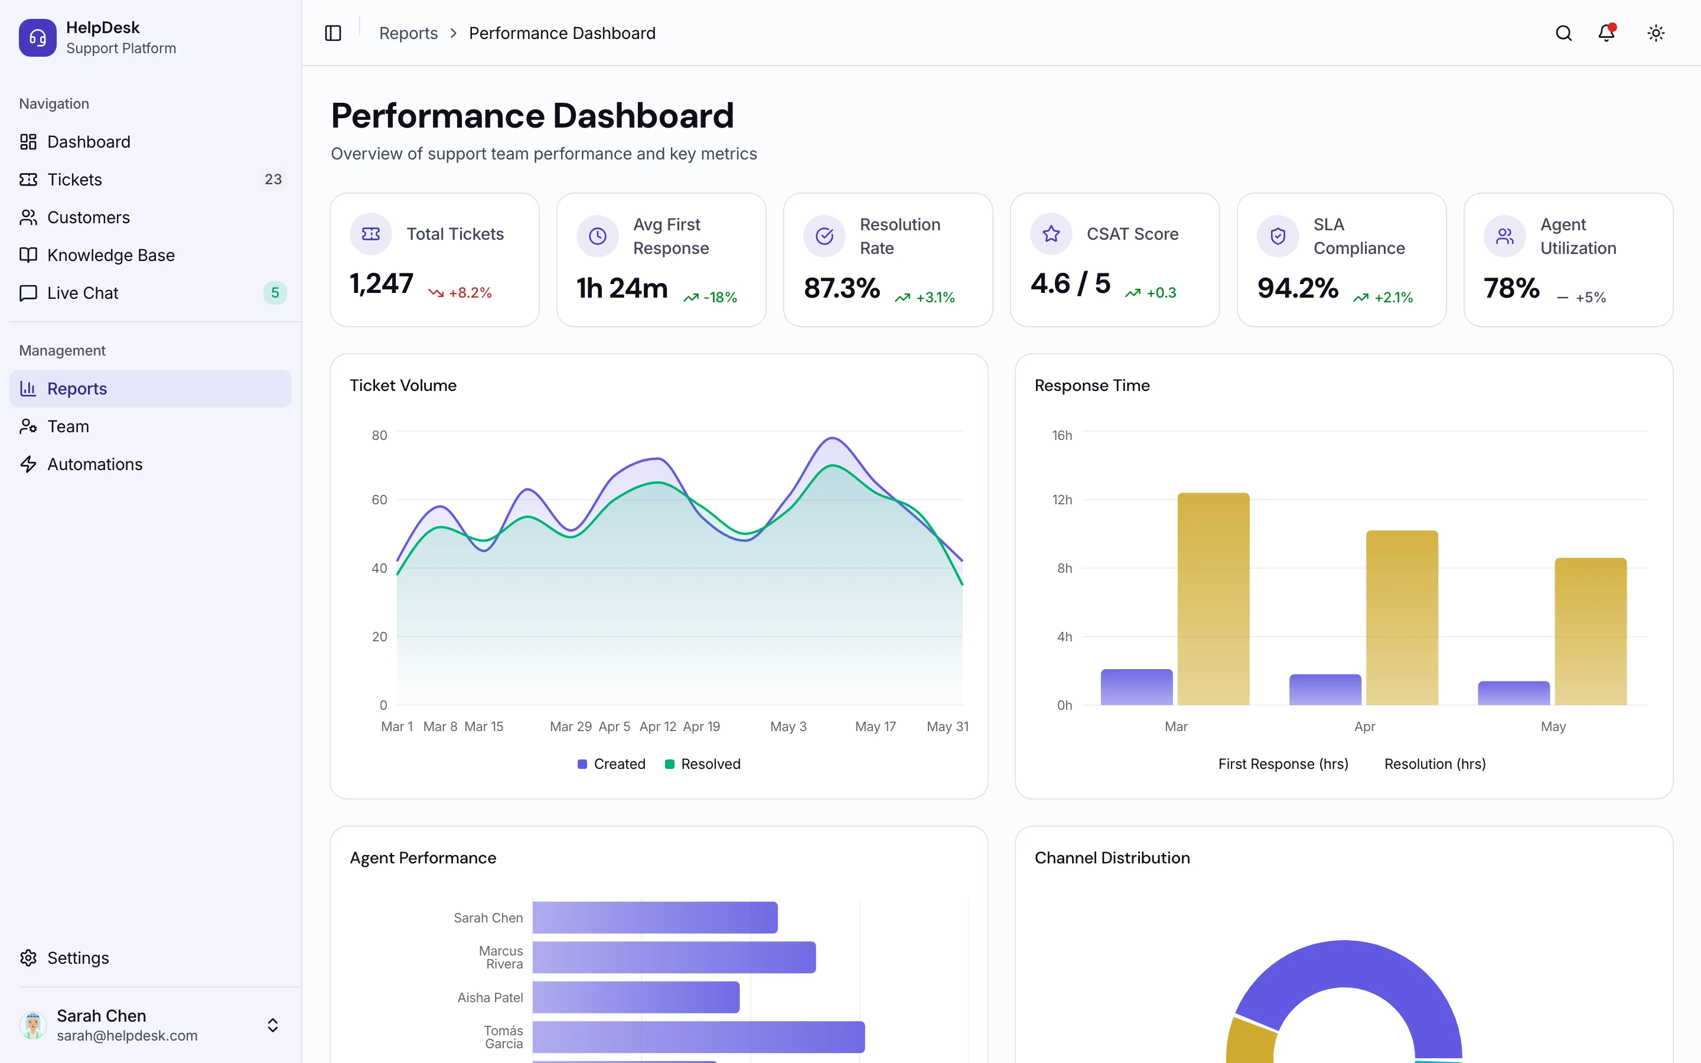Click the Ticket Volume chart title
The image size is (1701, 1063).
[x=403, y=385]
